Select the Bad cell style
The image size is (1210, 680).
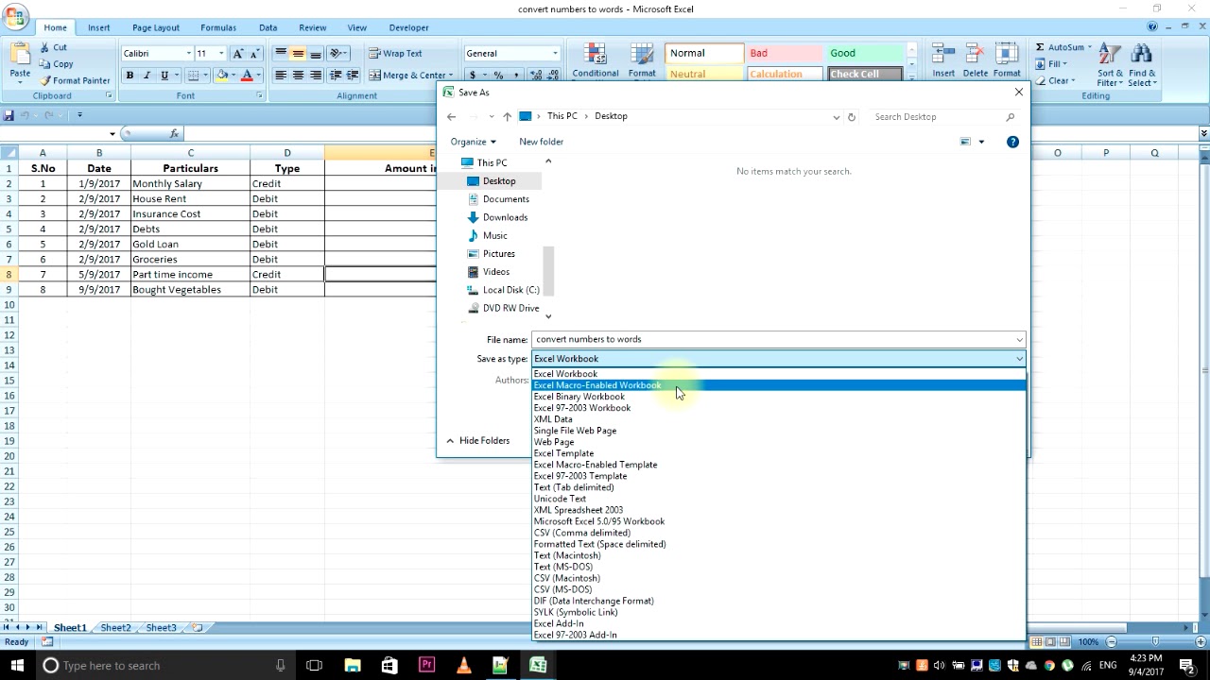(784, 54)
